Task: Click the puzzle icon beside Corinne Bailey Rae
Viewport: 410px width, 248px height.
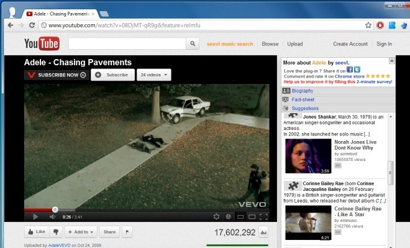Action: point(293,185)
